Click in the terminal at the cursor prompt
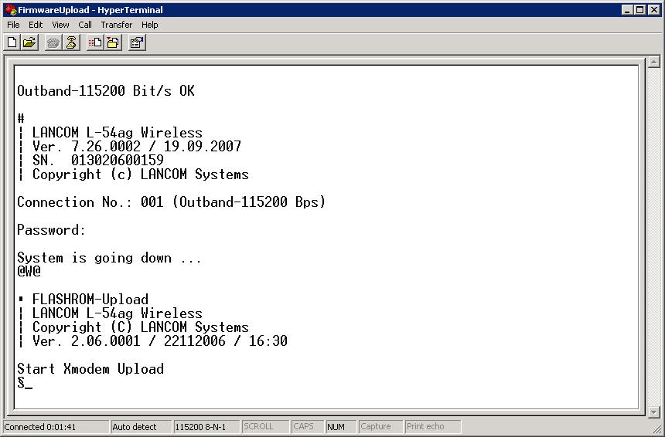This screenshot has width=665, height=437. pos(29,383)
